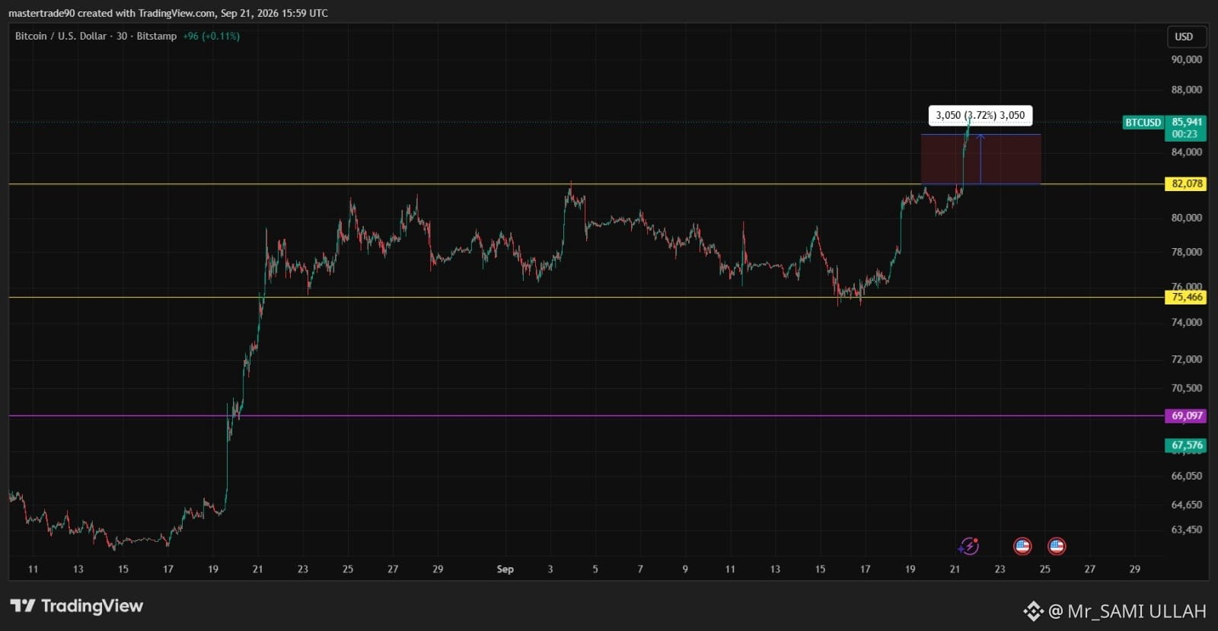The height and width of the screenshot is (631, 1218).
Task: Click the second US flag event icon
Action: pyautogui.click(x=1057, y=546)
